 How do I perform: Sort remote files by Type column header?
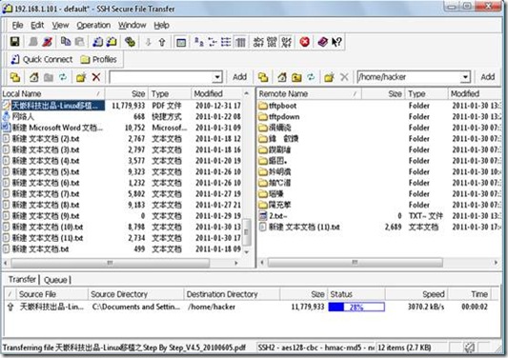(x=426, y=94)
